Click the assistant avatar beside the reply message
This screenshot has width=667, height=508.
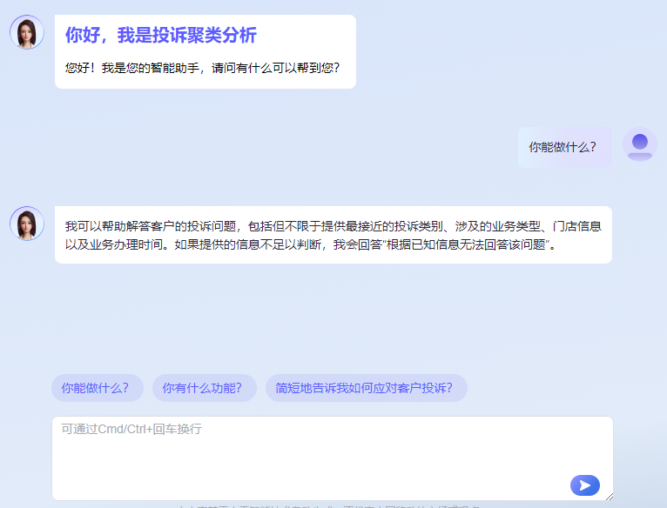[x=27, y=224]
